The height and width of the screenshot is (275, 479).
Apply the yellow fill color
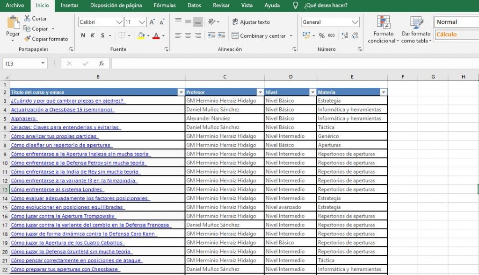pos(141,35)
